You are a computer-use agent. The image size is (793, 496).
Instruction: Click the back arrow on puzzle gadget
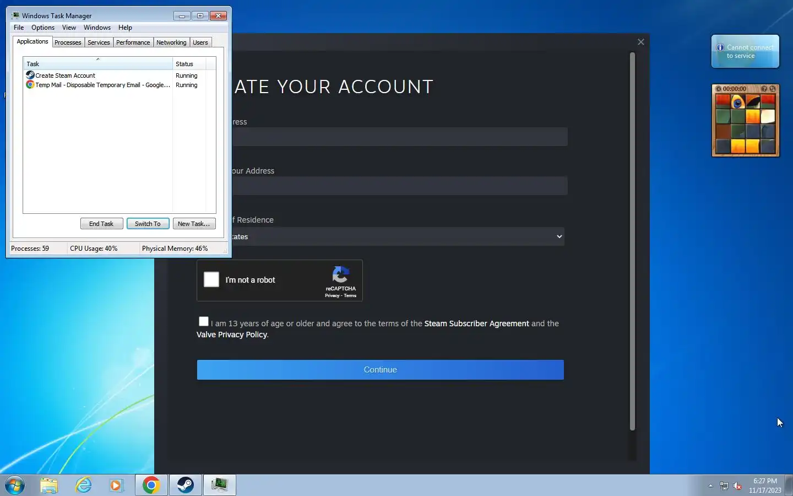click(718, 89)
